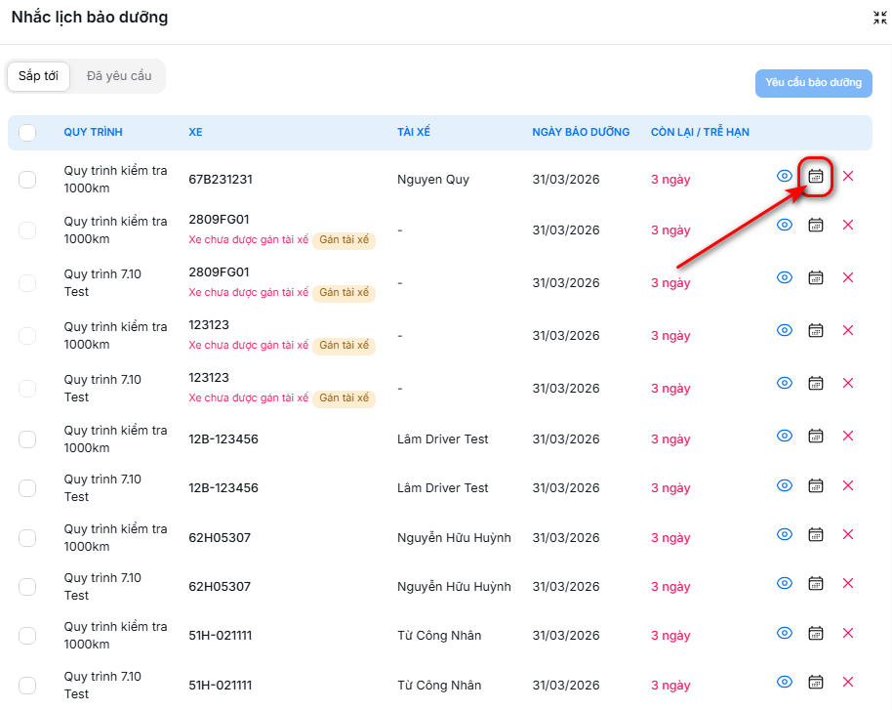Open calendar for 12B-123456 kiểm tra 1000km row
This screenshot has height=710, width=892.
[x=816, y=437]
